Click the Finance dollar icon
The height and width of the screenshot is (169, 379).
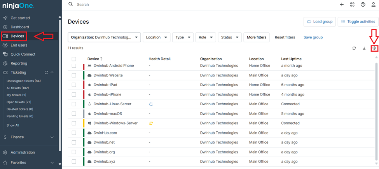click(x=5, y=137)
